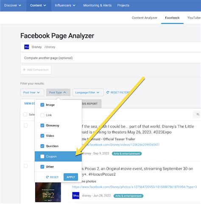
Task: Click RESET in the Post Type menu
Action: click(52, 177)
